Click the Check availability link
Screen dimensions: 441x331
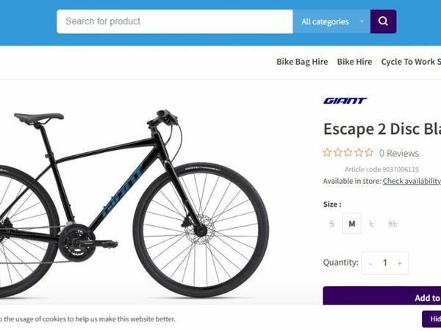click(x=412, y=181)
